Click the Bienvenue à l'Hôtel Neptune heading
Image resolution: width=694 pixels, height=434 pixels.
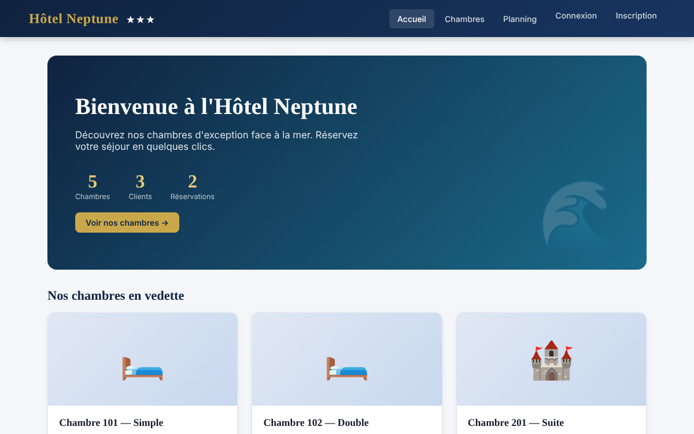pyautogui.click(x=216, y=106)
